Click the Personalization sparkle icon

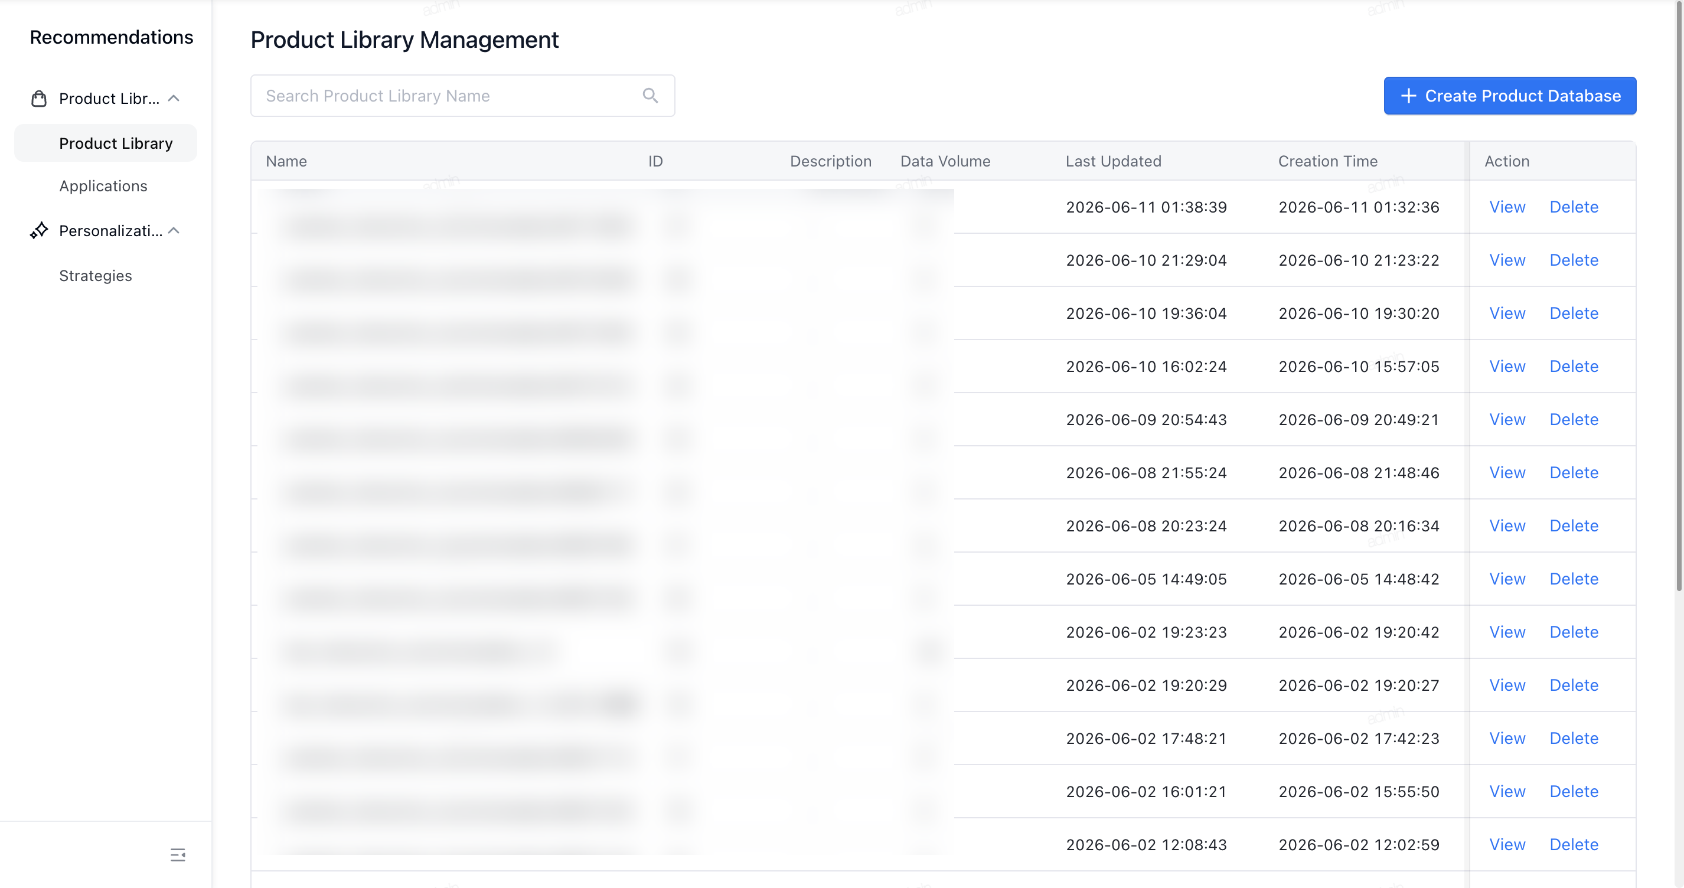click(x=39, y=230)
